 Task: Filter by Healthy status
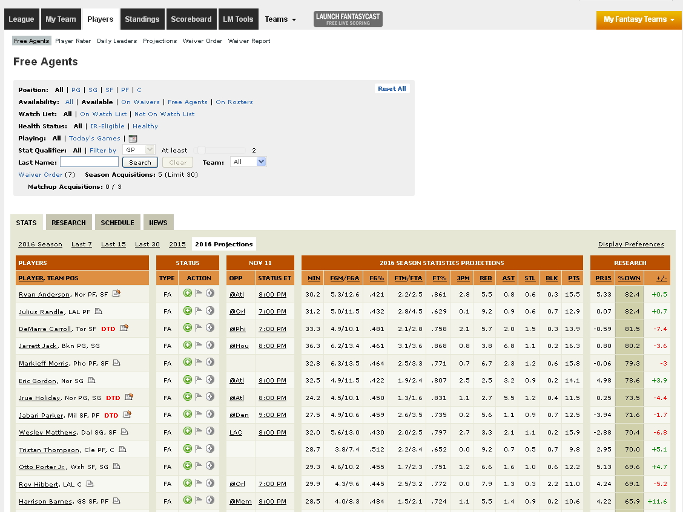click(145, 126)
